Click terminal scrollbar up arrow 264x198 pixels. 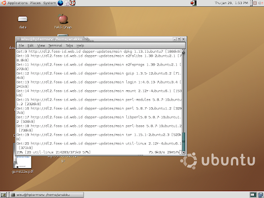184,51
